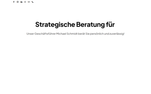The height and width of the screenshot is (94, 151).
Task: Click the phone call icon
Action: click(x=32, y=2)
